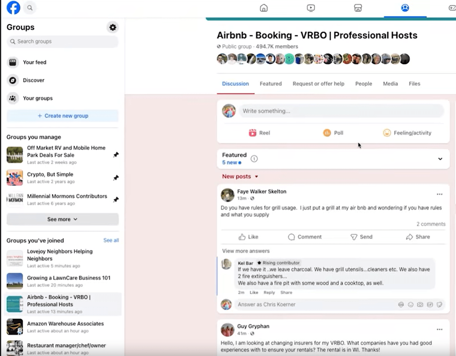Switch to the Media tab

point(390,84)
